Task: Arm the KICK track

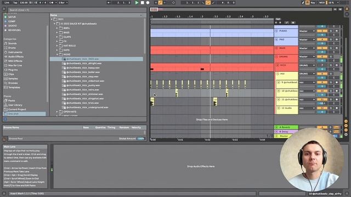Action: (336, 65)
